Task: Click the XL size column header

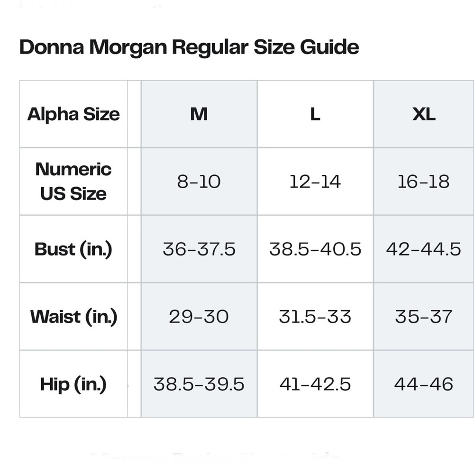Action: [424, 114]
